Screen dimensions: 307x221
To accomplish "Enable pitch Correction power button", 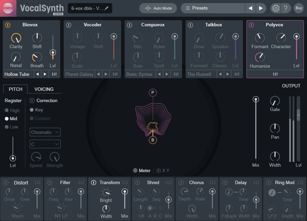I will coord(32,100).
